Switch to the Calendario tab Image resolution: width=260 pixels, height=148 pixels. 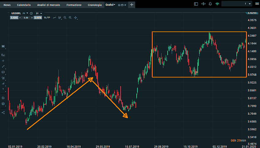(x=24, y=5)
